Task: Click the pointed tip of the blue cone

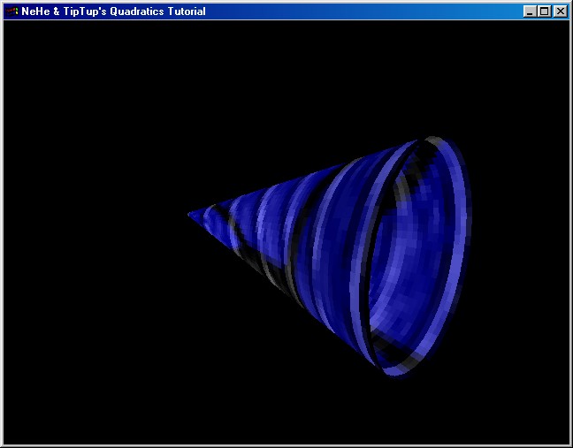Action: click(x=190, y=215)
